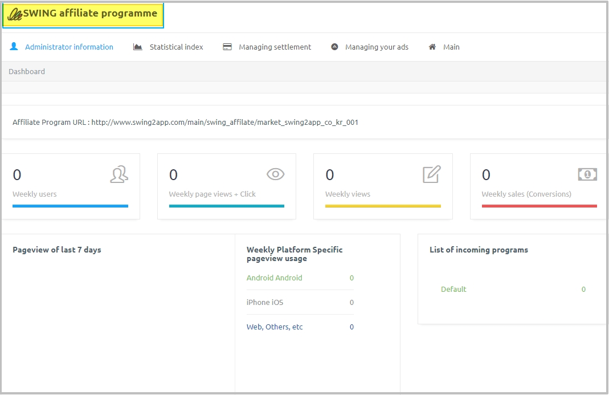Image resolution: width=609 pixels, height=395 pixels.
Task: Click the Weekly users people icon
Action: (119, 174)
